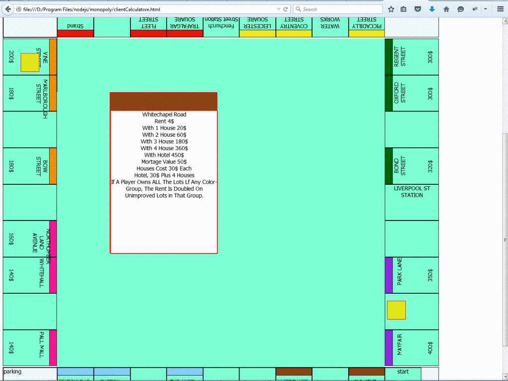Select the Strand property square
Image resolution: width=508 pixels, height=381 pixels.
(x=75, y=27)
